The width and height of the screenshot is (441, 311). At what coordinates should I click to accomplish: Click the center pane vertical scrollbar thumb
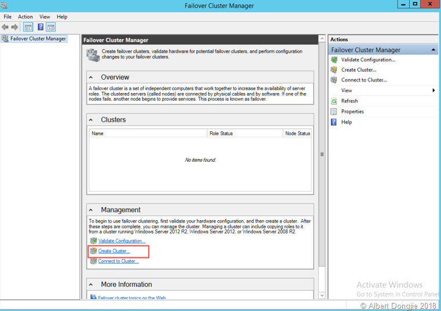(x=322, y=154)
